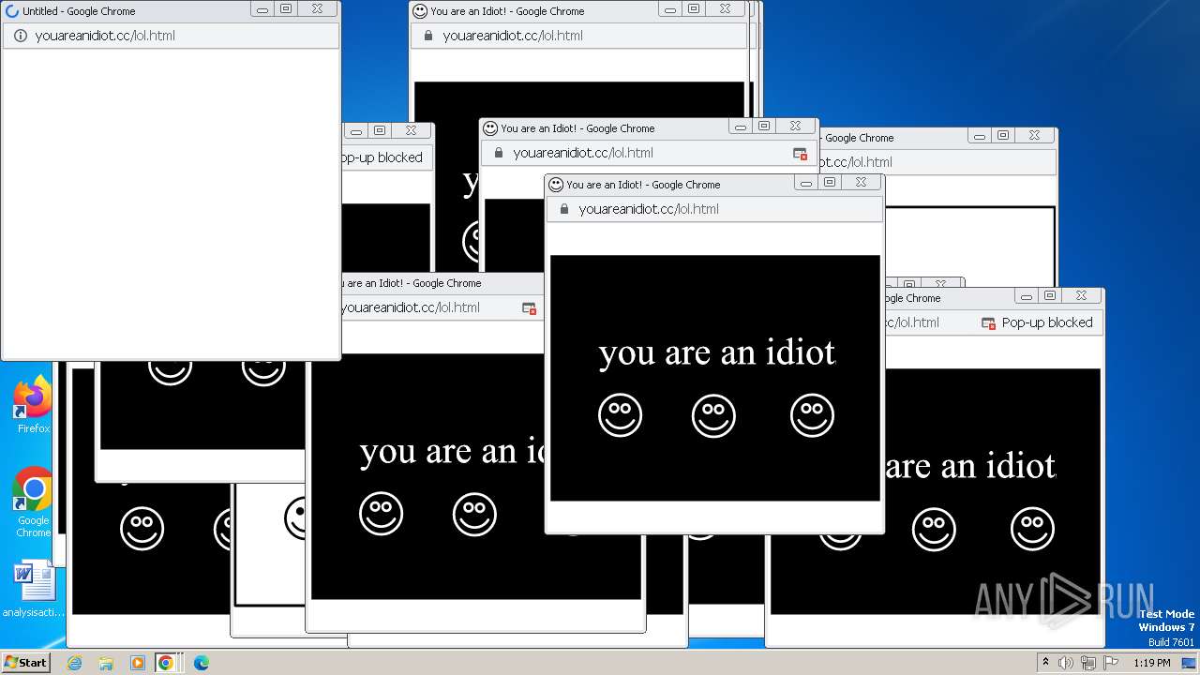
Task: Show hidden system tray icons
Action: click(1045, 663)
